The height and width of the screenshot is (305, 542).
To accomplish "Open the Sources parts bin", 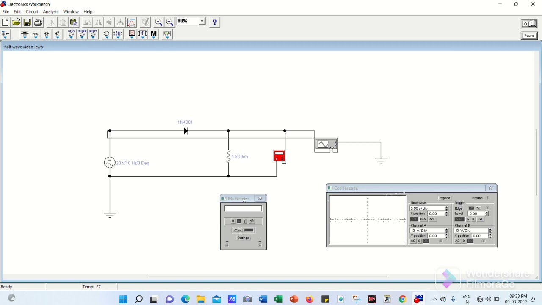I will point(25,34).
